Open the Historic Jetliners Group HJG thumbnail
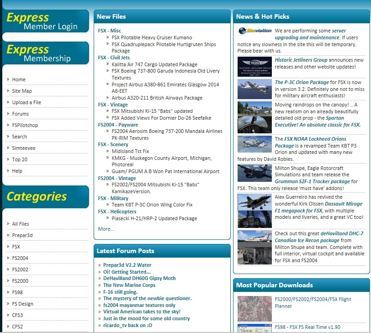This screenshot has height=333, width=371. click(254, 67)
